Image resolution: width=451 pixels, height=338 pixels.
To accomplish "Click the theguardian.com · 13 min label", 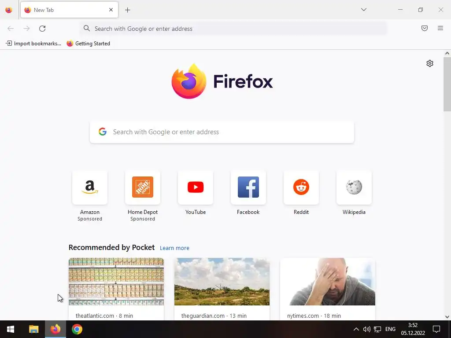I will pyautogui.click(x=214, y=316).
